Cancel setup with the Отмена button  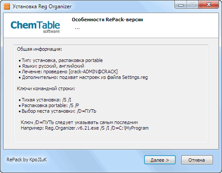[x=197, y=160]
